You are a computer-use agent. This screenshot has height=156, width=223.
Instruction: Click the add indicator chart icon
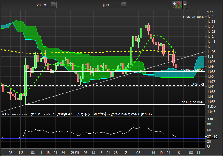pyautogui.click(x=177, y=5)
